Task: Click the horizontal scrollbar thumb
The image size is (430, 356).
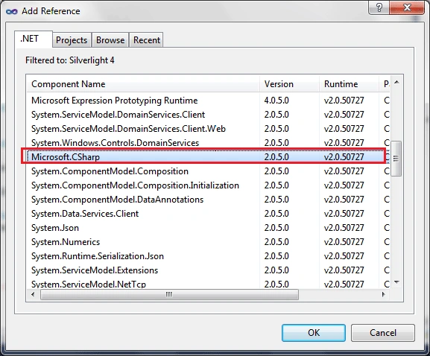Action: (x=169, y=295)
